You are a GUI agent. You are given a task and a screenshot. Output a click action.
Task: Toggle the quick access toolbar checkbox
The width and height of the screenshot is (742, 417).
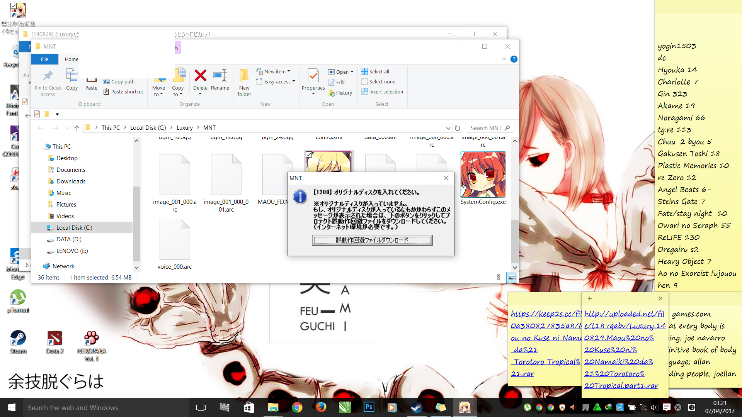(37, 114)
